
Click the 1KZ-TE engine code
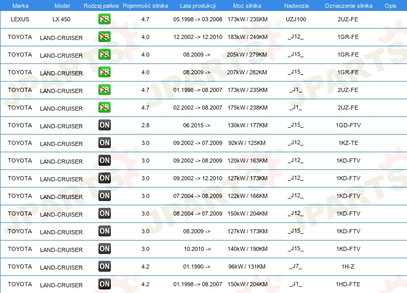pos(348,143)
